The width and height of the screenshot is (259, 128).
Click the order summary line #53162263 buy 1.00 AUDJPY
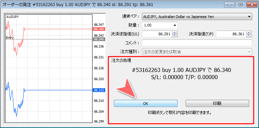pos(181,70)
